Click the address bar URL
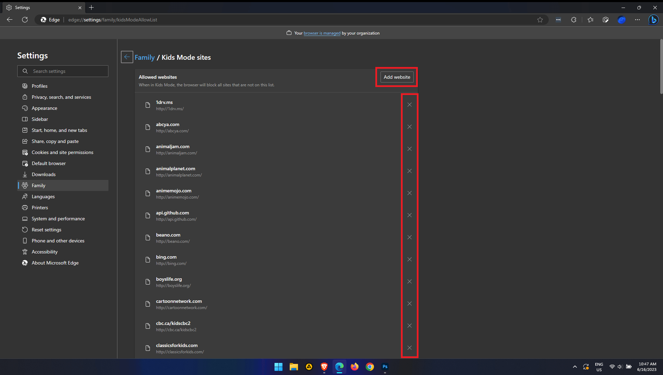663x375 pixels. click(113, 20)
